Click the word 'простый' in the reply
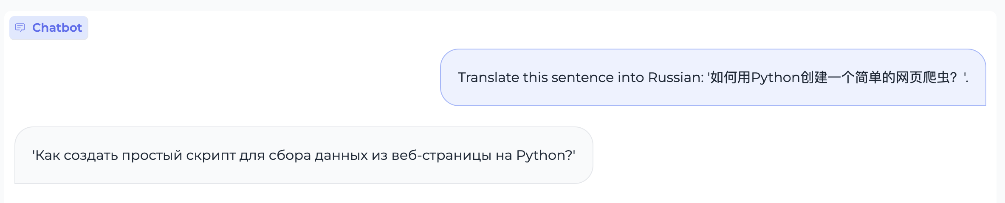 pyautogui.click(x=152, y=155)
